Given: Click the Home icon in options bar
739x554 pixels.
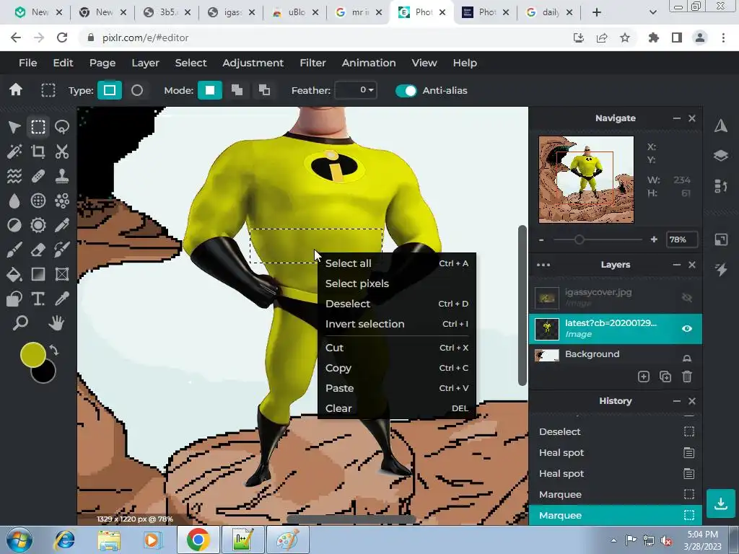Looking at the screenshot, I should tap(16, 89).
